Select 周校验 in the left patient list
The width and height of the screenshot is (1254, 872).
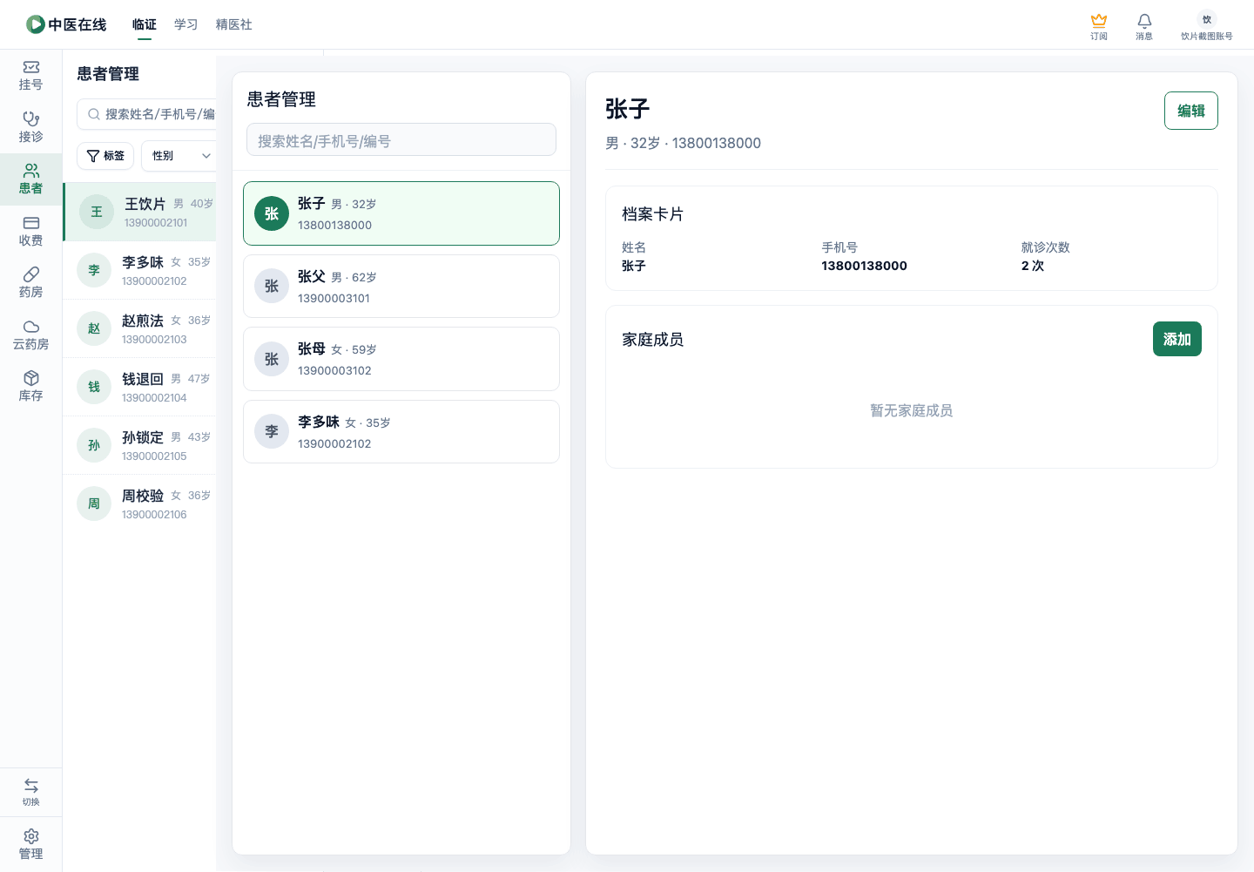tap(139, 504)
